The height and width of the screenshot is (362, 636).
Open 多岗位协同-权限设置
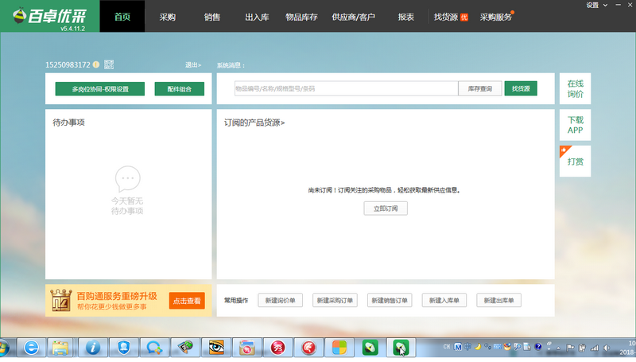pos(100,89)
